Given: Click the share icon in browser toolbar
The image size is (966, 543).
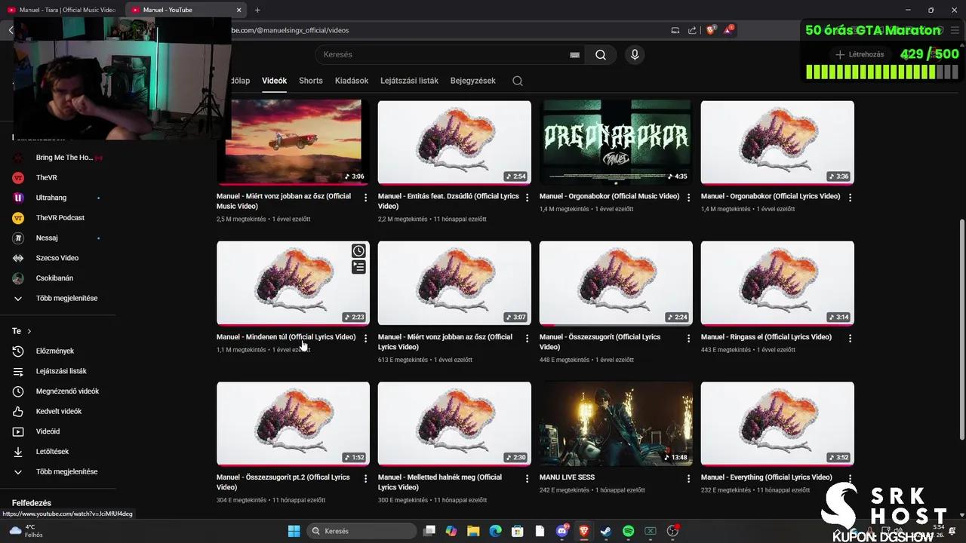Looking at the screenshot, I should 692,30.
